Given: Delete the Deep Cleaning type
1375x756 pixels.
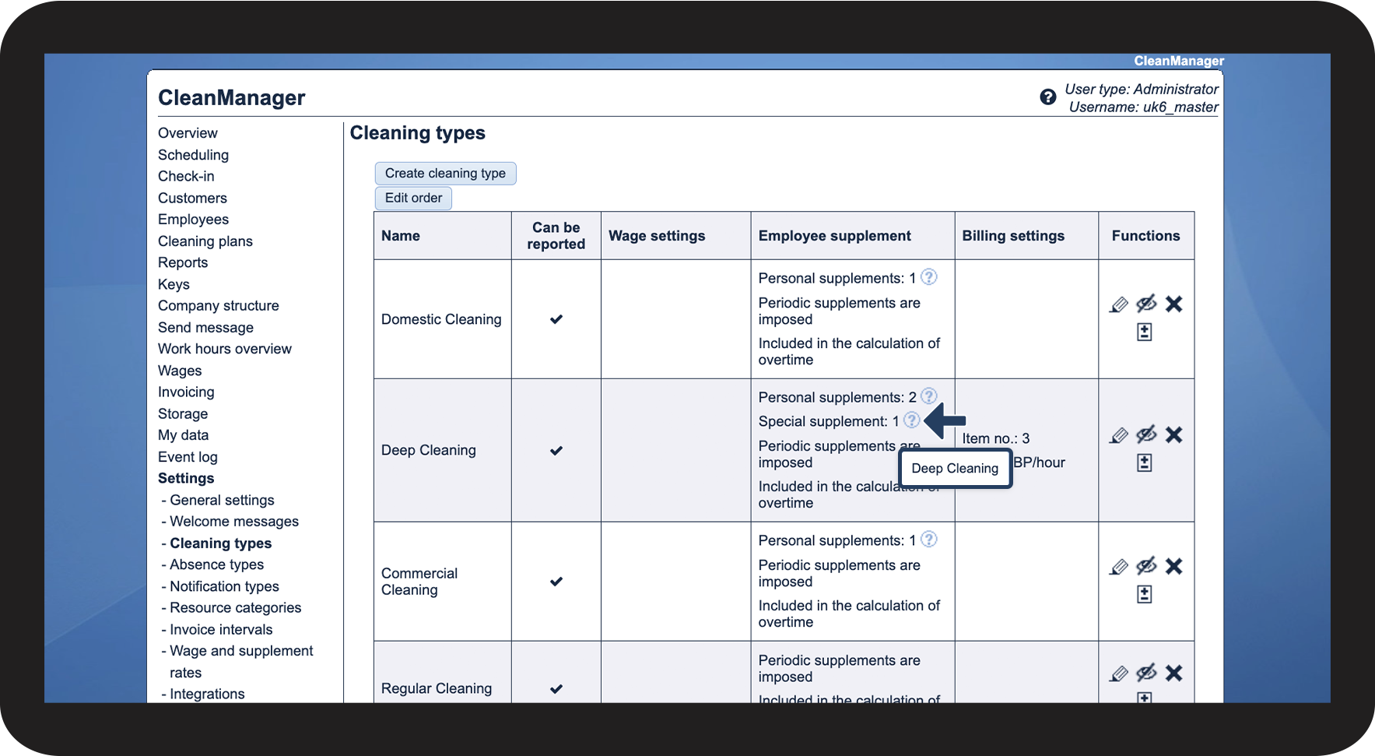Looking at the screenshot, I should coord(1173,434).
